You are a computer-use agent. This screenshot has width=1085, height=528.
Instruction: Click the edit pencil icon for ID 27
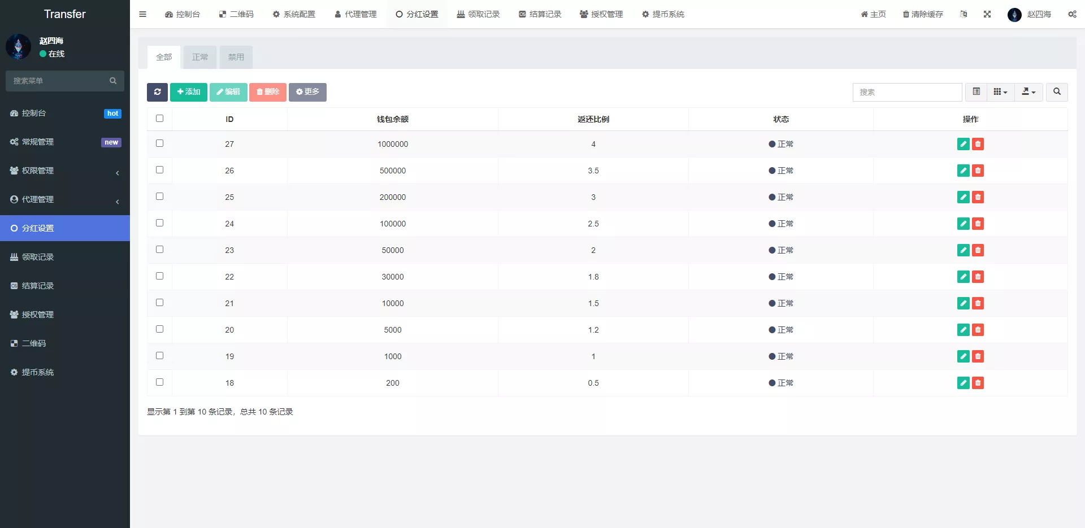pos(963,144)
